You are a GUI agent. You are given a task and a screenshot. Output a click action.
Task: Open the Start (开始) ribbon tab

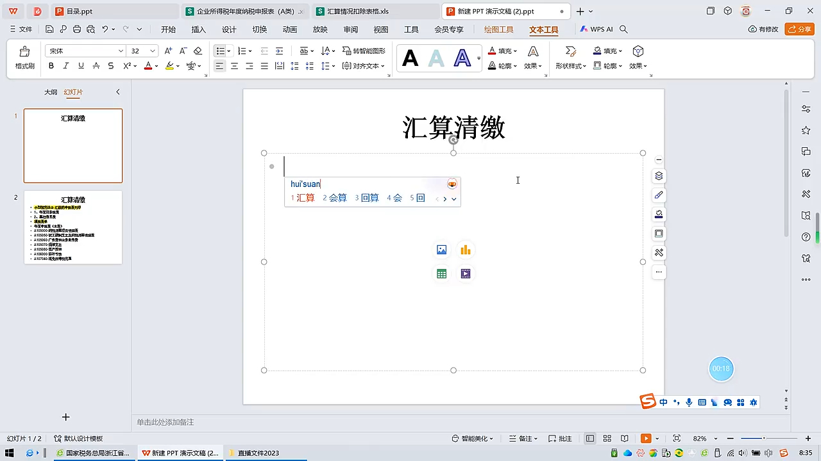tap(168, 29)
